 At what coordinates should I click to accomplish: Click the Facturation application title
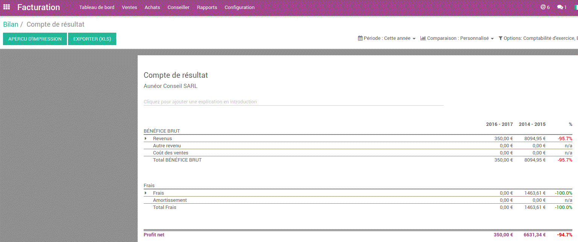(x=39, y=7)
